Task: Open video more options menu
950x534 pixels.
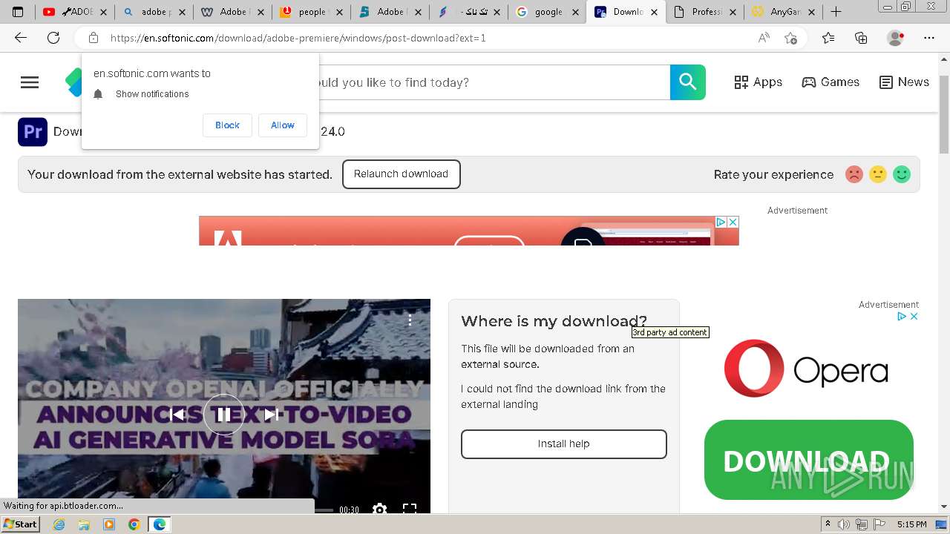Action: 410,320
